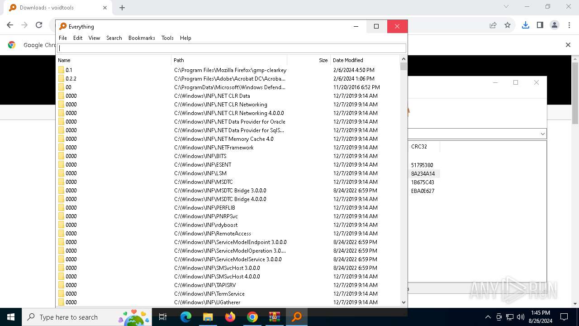Open WinRAR from taskbar
This screenshot has width=579, height=326.
coord(275,317)
